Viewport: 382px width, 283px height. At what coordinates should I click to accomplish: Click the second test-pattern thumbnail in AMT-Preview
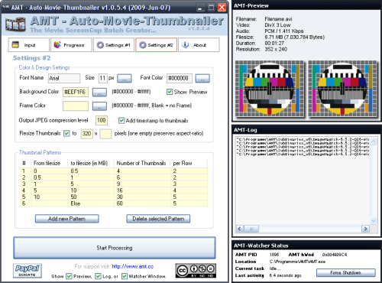pyautogui.click(x=342, y=89)
